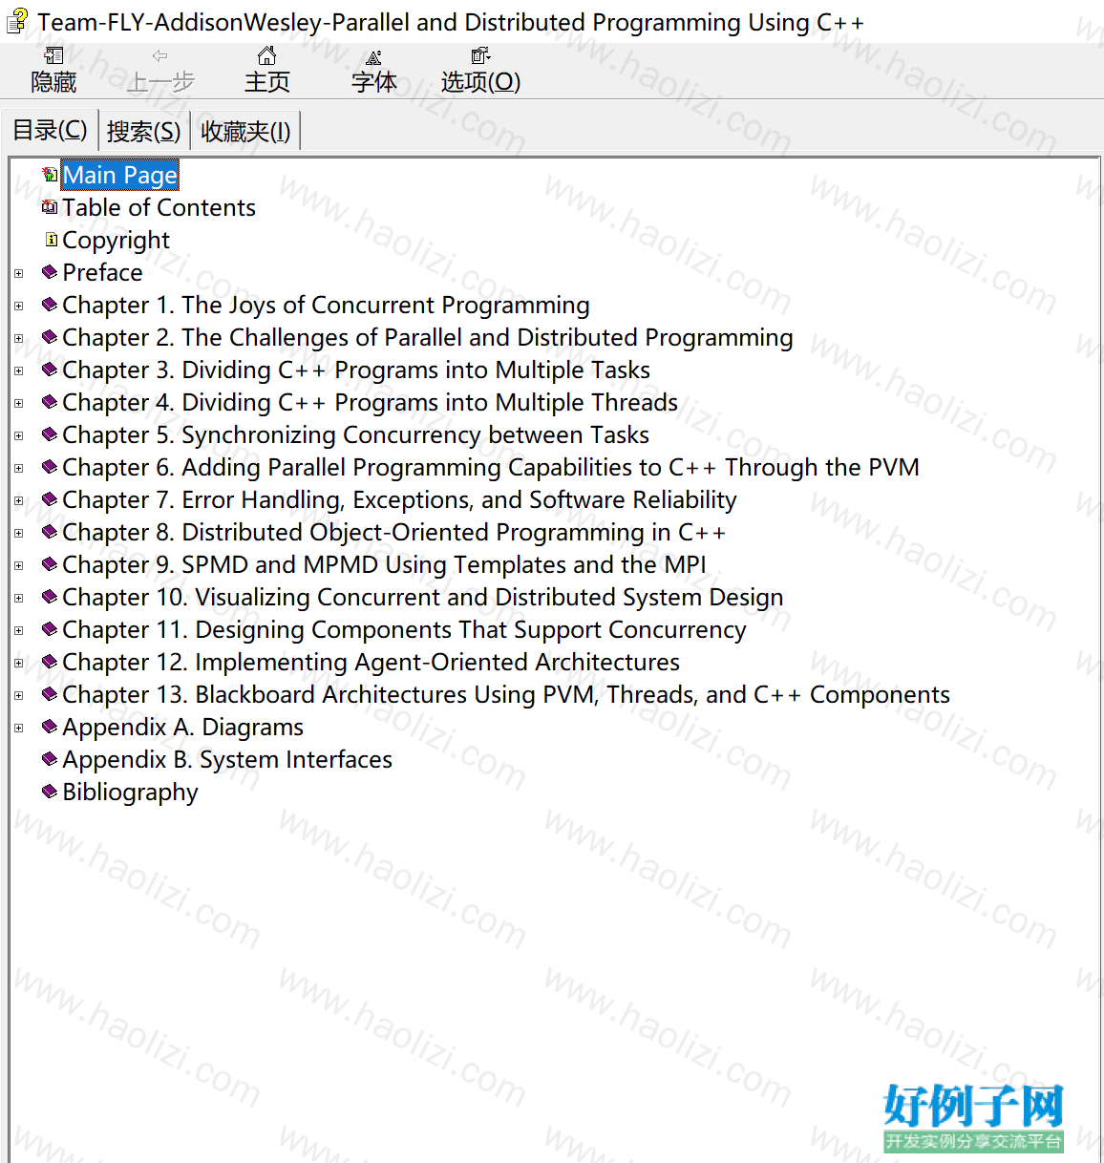
Task: Click the Chapter 13 book icon
Action: [x=51, y=694]
